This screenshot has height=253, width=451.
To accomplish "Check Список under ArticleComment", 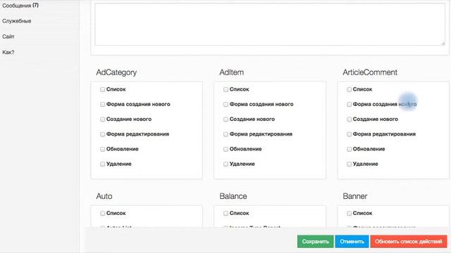I will (350, 89).
